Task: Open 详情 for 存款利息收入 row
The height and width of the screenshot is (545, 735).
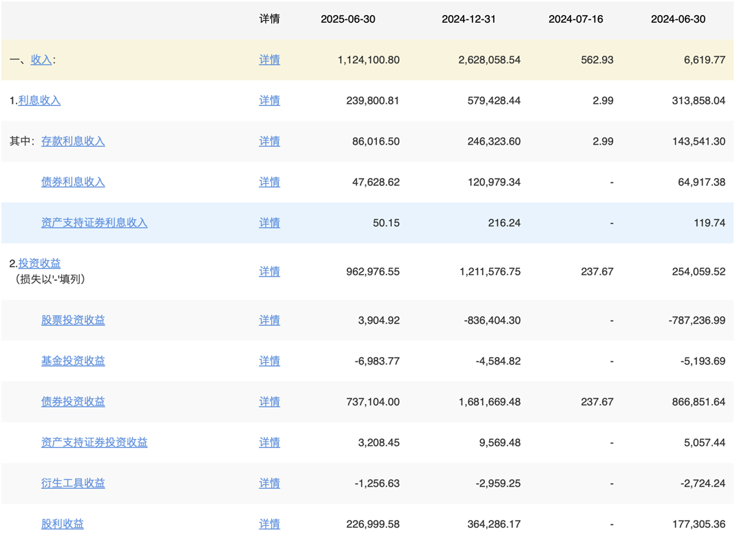Action: tap(269, 141)
